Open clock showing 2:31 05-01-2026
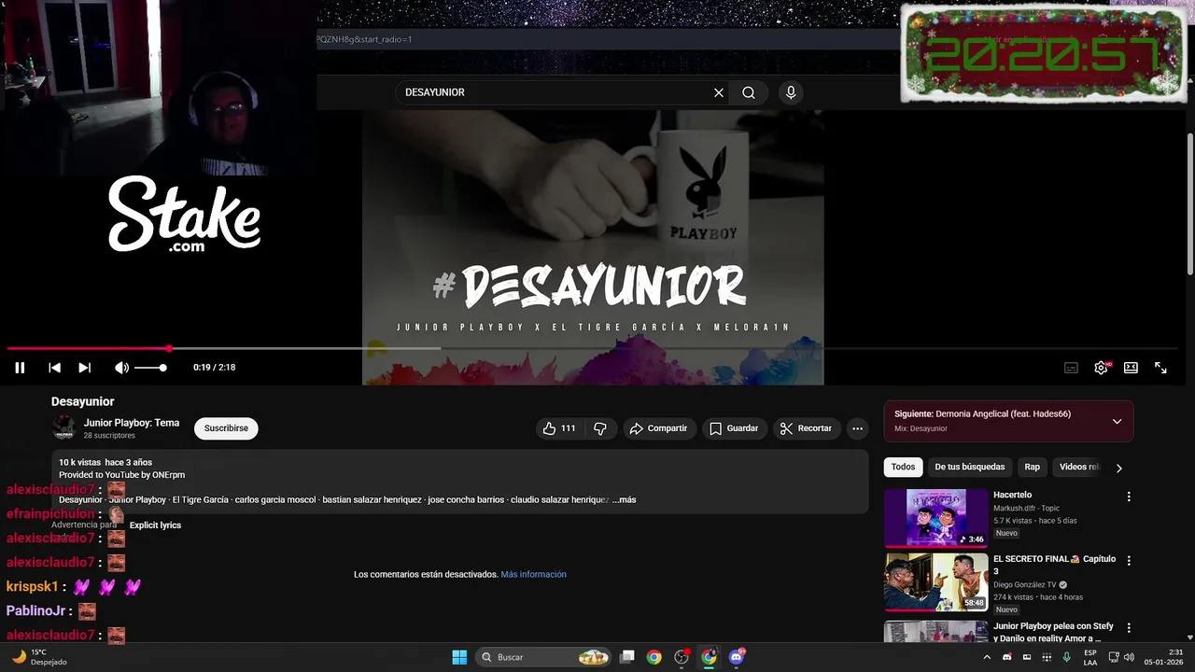This screenshot has height=672, width=1195. (1164, 657)
